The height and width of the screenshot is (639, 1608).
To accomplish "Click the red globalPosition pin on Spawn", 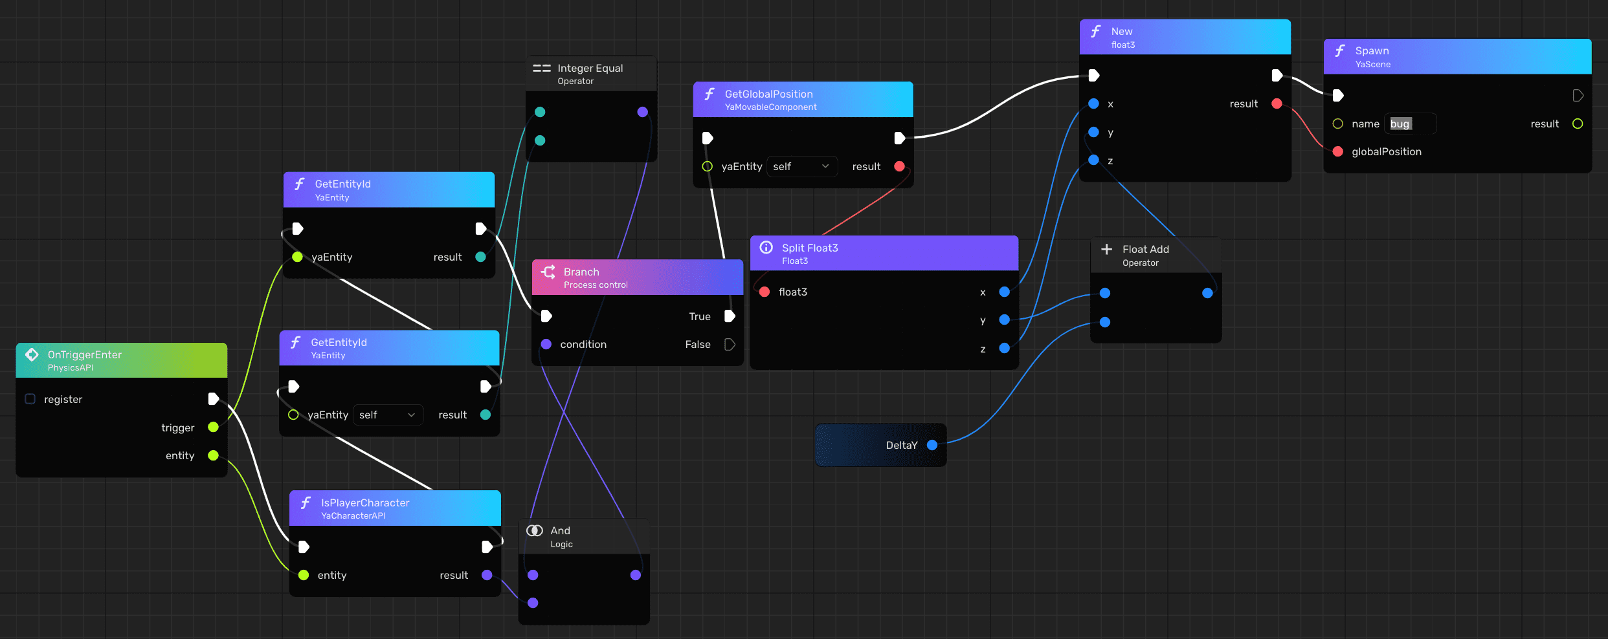I will pos(1337,151).
